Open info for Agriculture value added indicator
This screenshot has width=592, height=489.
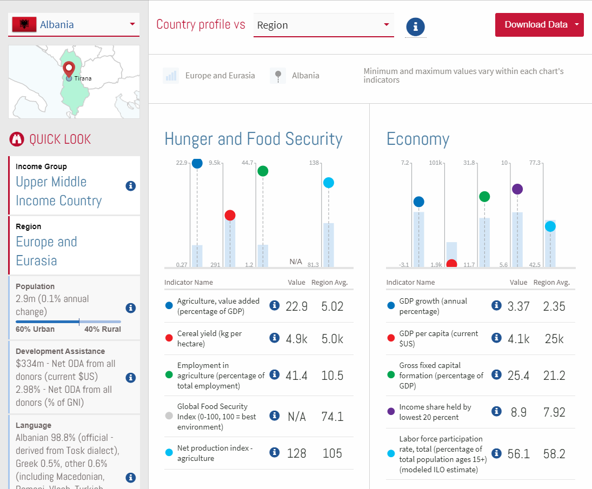(274, 305)
